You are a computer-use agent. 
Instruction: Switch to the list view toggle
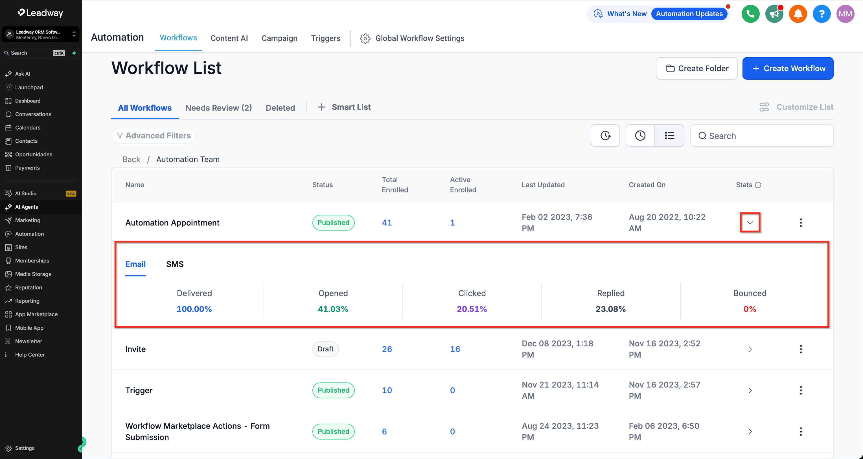coord(669,136)
